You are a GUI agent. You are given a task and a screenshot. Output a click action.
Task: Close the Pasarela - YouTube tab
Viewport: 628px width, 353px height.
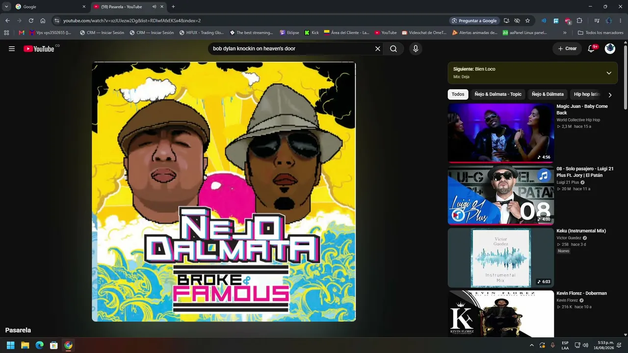pos(162,7)
